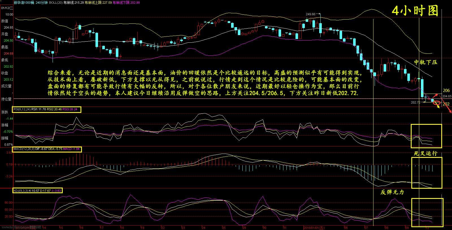Select the 振幅 amplitude label
452x230 pixels.
coord(5,138)
